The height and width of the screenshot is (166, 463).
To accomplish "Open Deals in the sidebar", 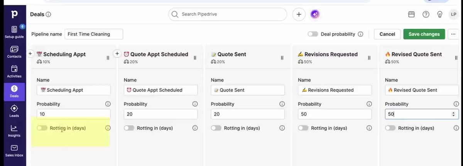I will point(14,92).
